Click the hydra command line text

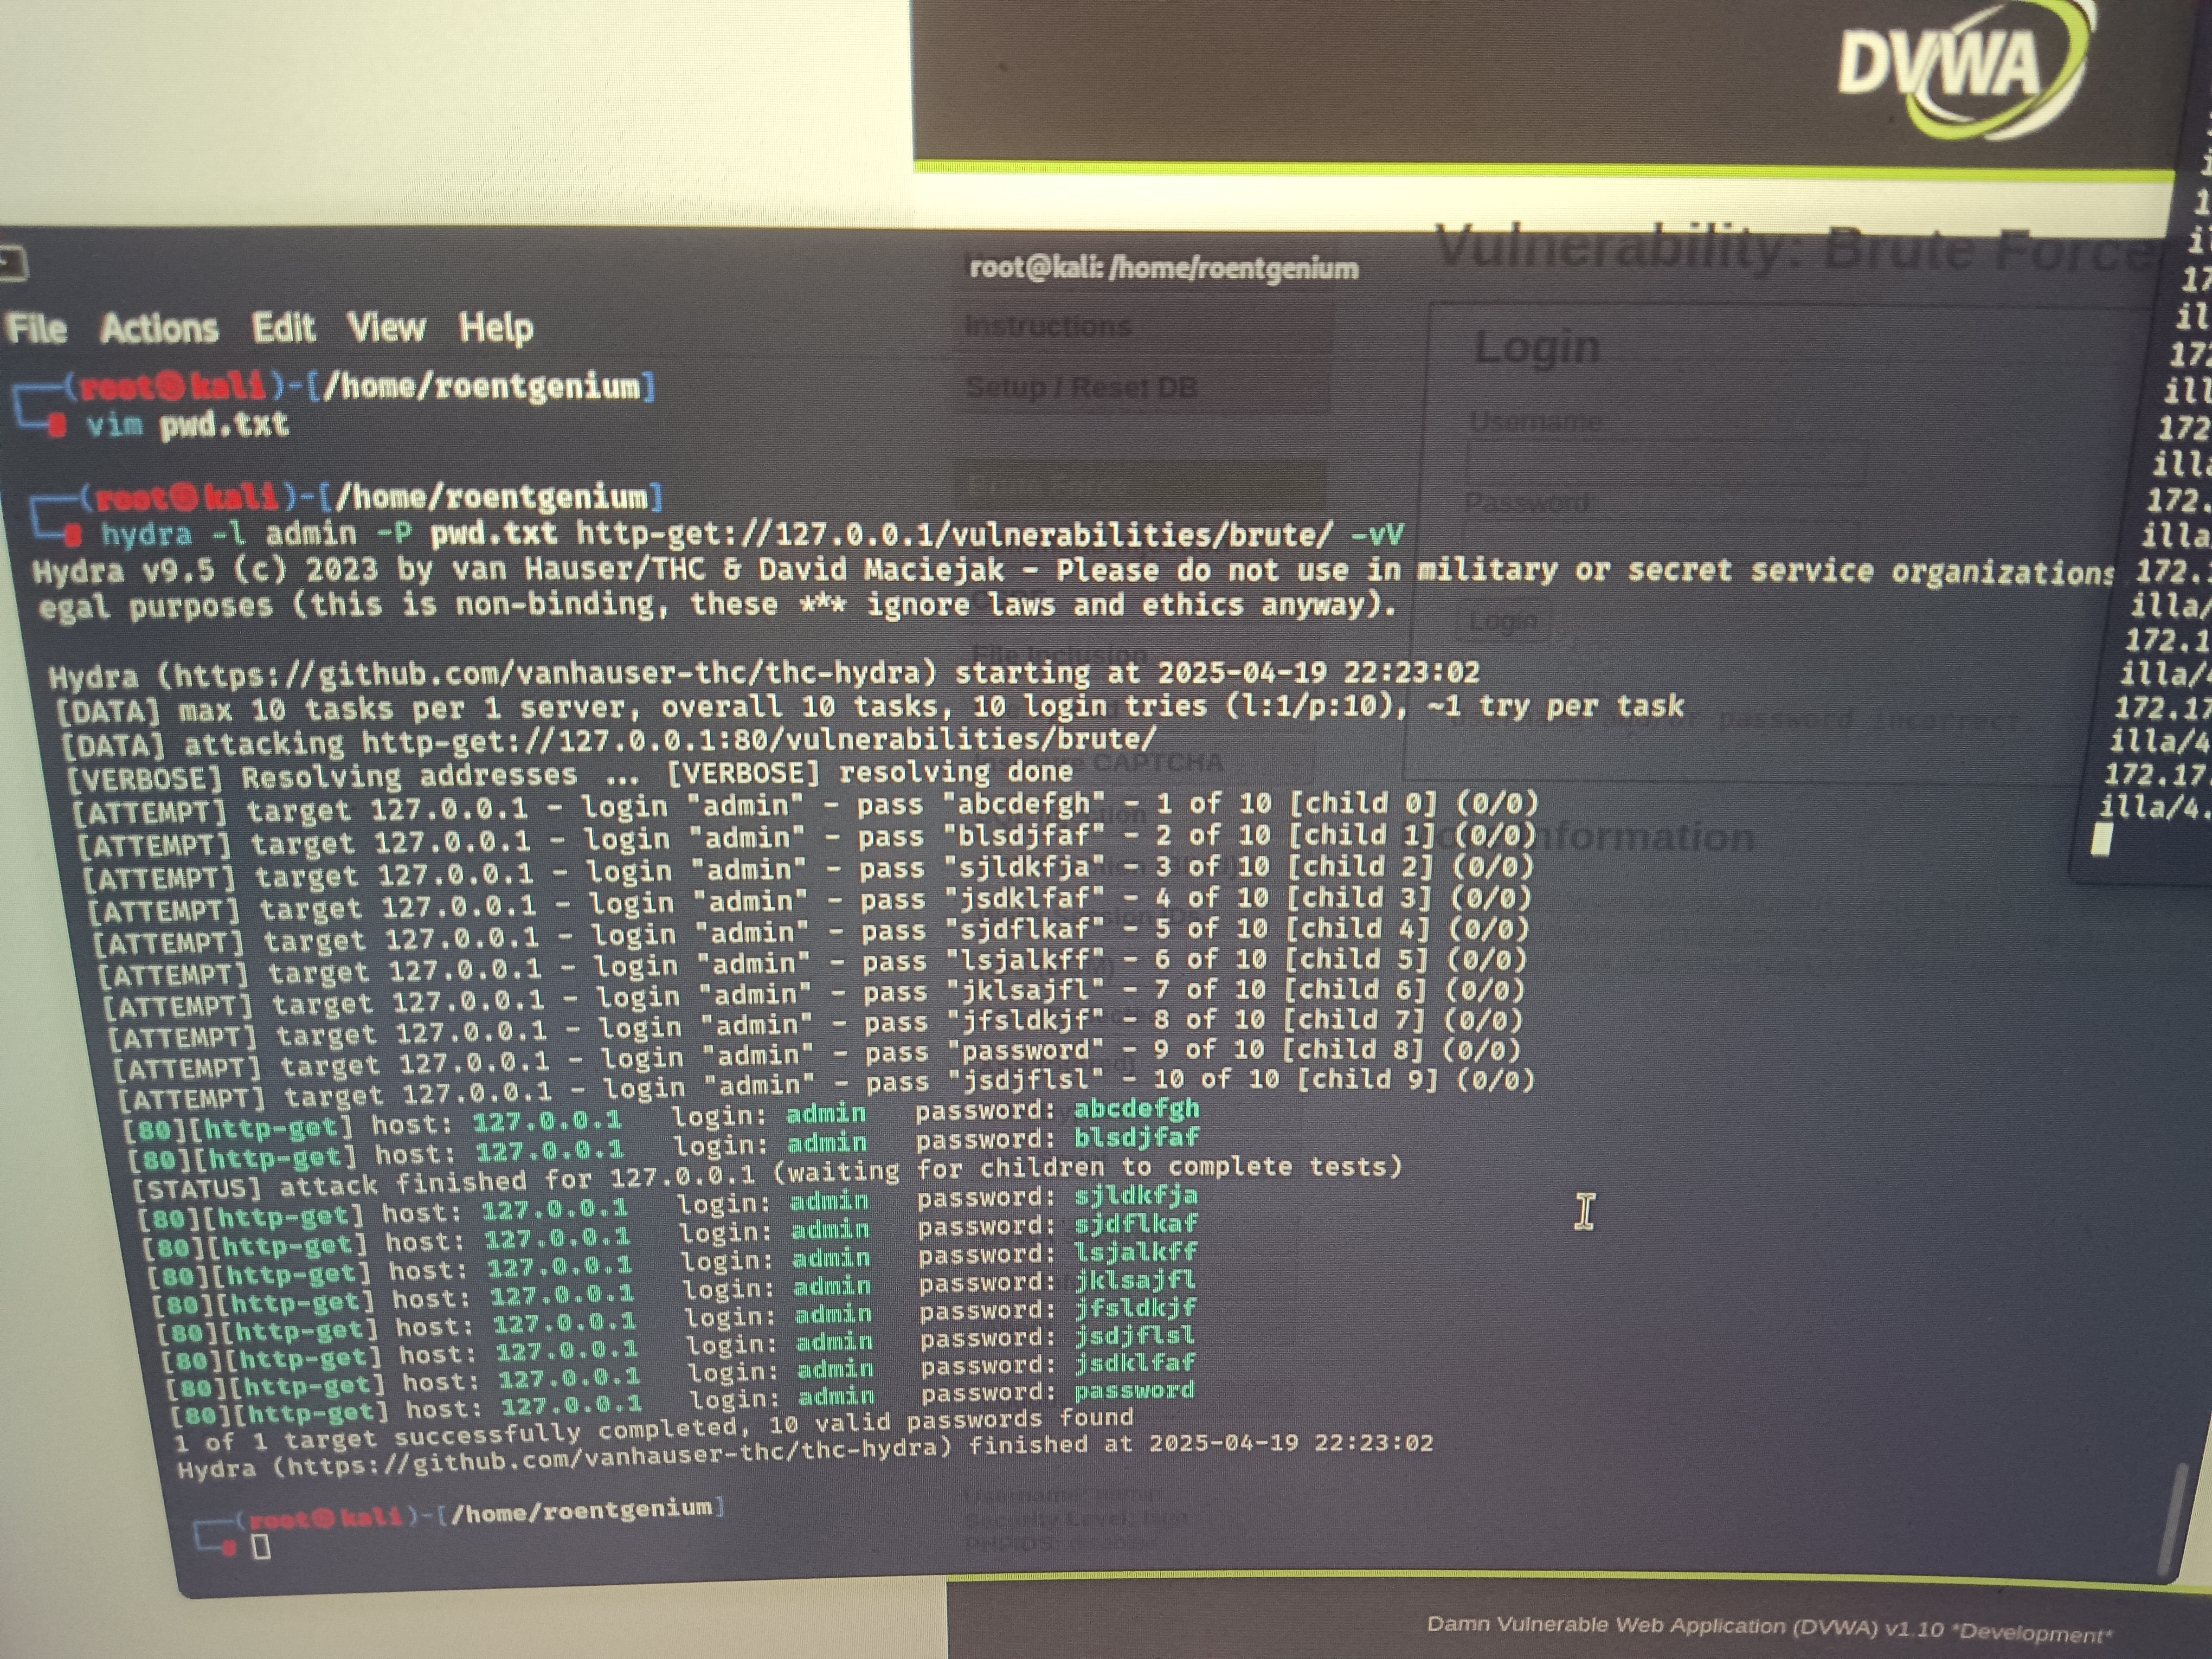pos(750,535)
